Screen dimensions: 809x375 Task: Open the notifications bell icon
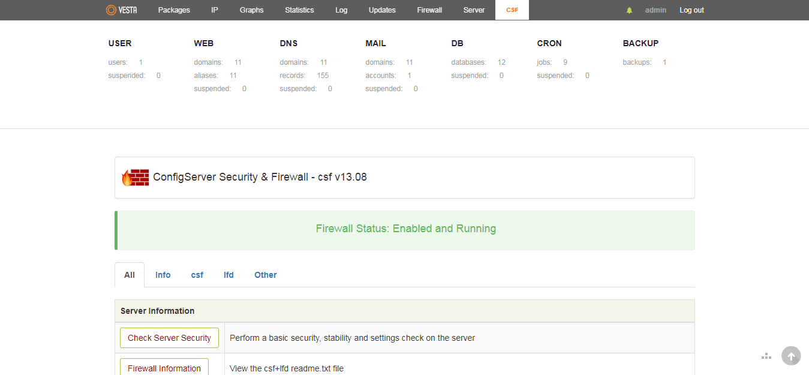click(629, 10)
